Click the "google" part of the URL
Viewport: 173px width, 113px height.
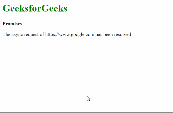[77, 35]
